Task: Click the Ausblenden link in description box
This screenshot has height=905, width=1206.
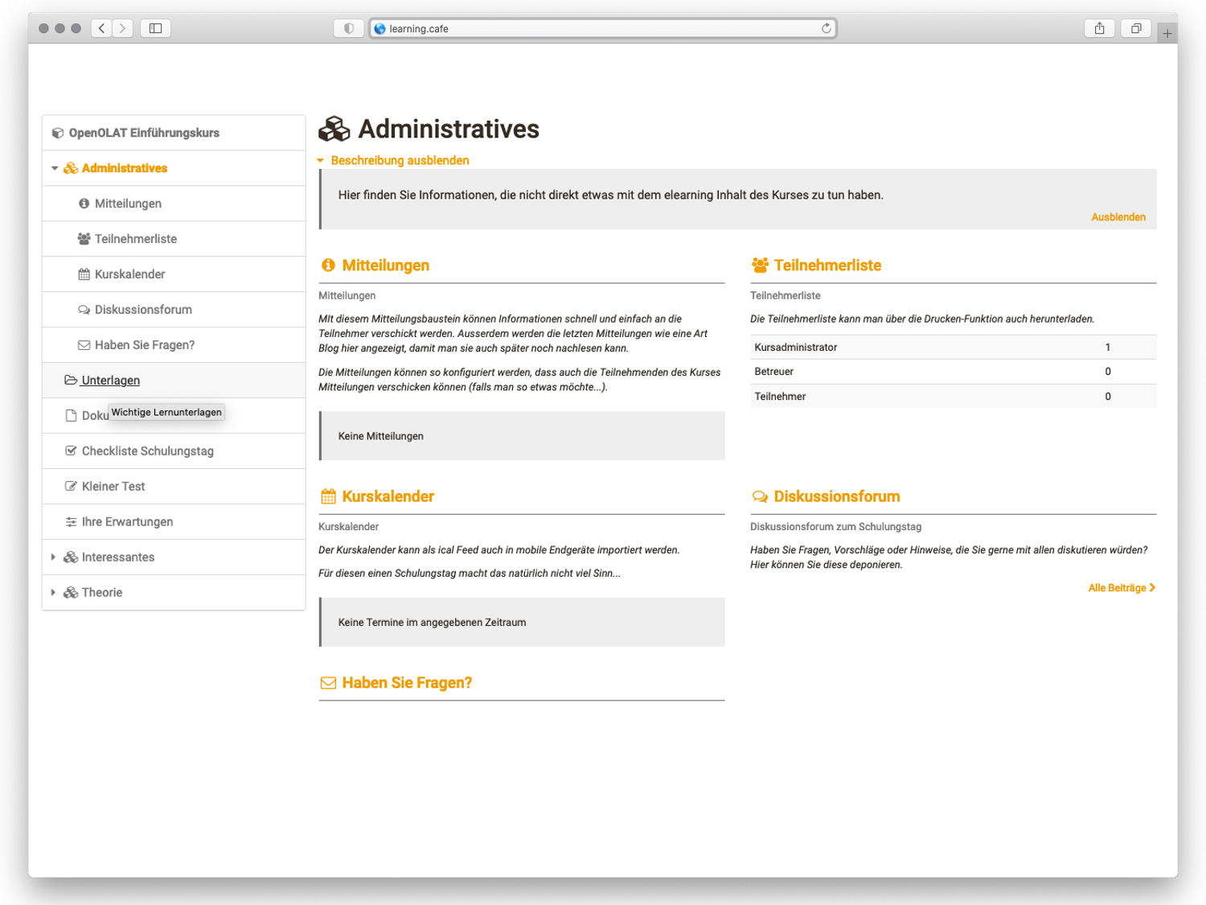Action: click(1118, 217)
